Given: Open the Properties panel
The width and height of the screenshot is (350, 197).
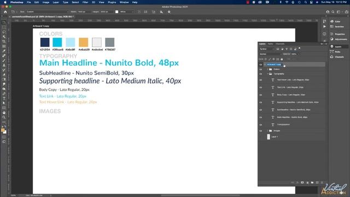Looking at the screenshot, I should coord(338,34).
